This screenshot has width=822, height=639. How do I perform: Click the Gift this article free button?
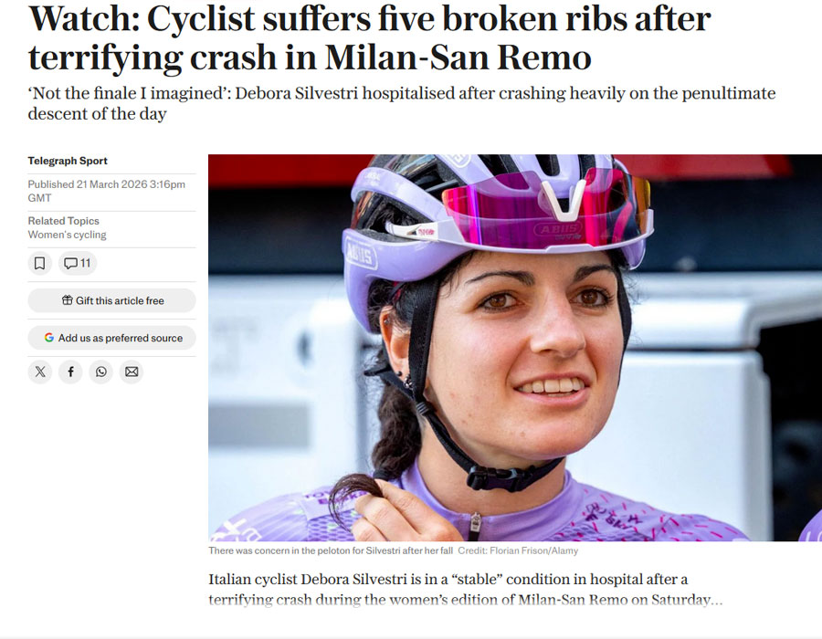click(111, 301)
